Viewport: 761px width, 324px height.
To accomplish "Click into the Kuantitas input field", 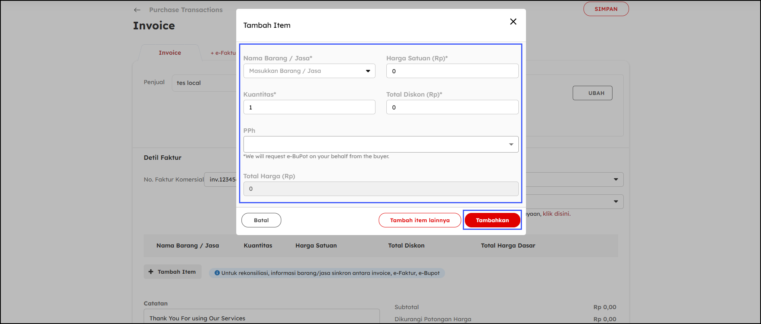I will (309, 107).
